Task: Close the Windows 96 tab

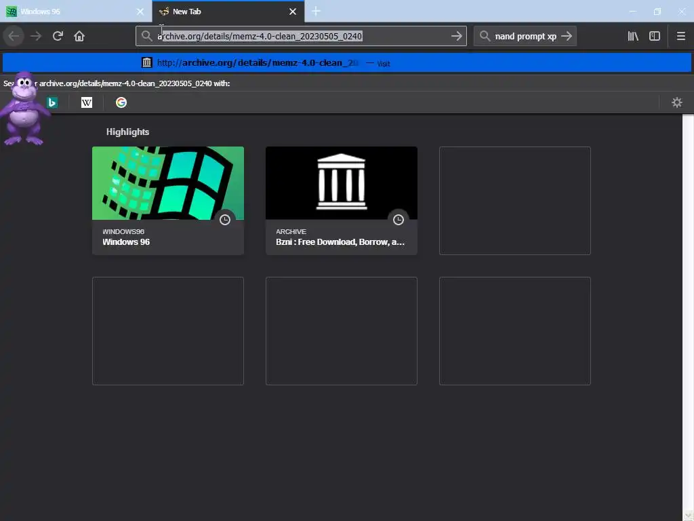Action: [x=140, y=12]
